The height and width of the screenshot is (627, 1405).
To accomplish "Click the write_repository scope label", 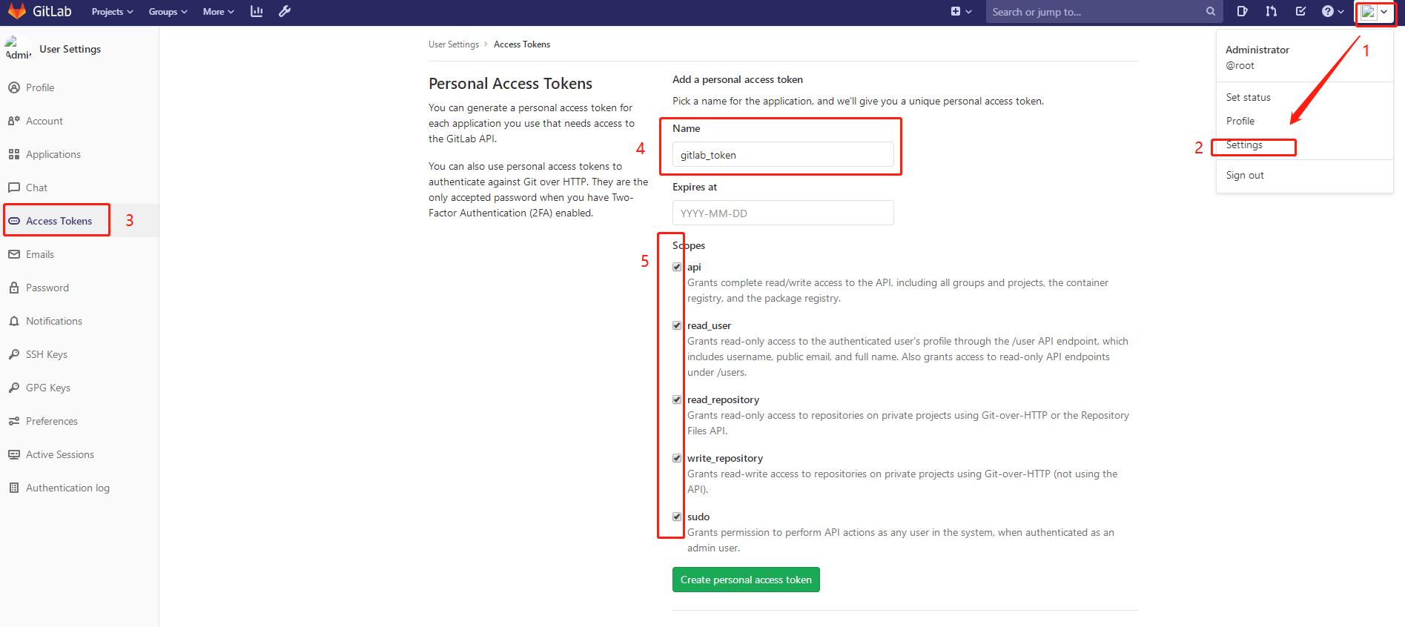I will (725, 458).
